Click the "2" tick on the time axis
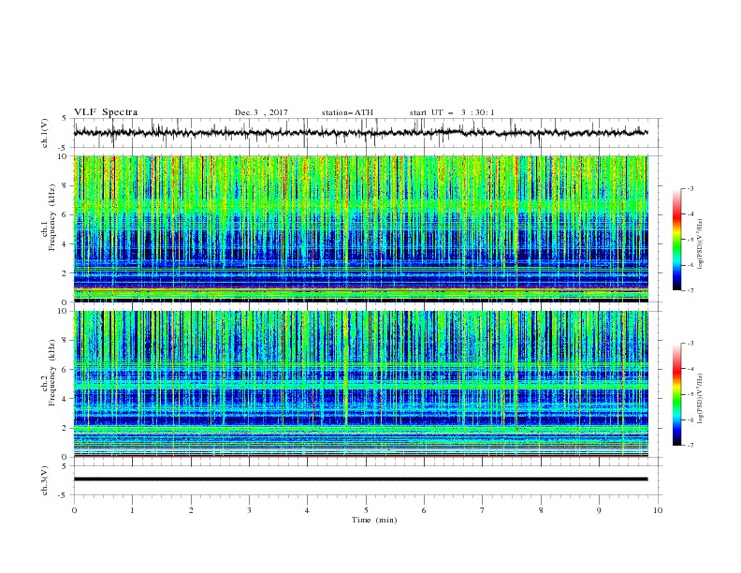Image resolution: width=741 pixels, height=573 pixels. pos(191,510)
